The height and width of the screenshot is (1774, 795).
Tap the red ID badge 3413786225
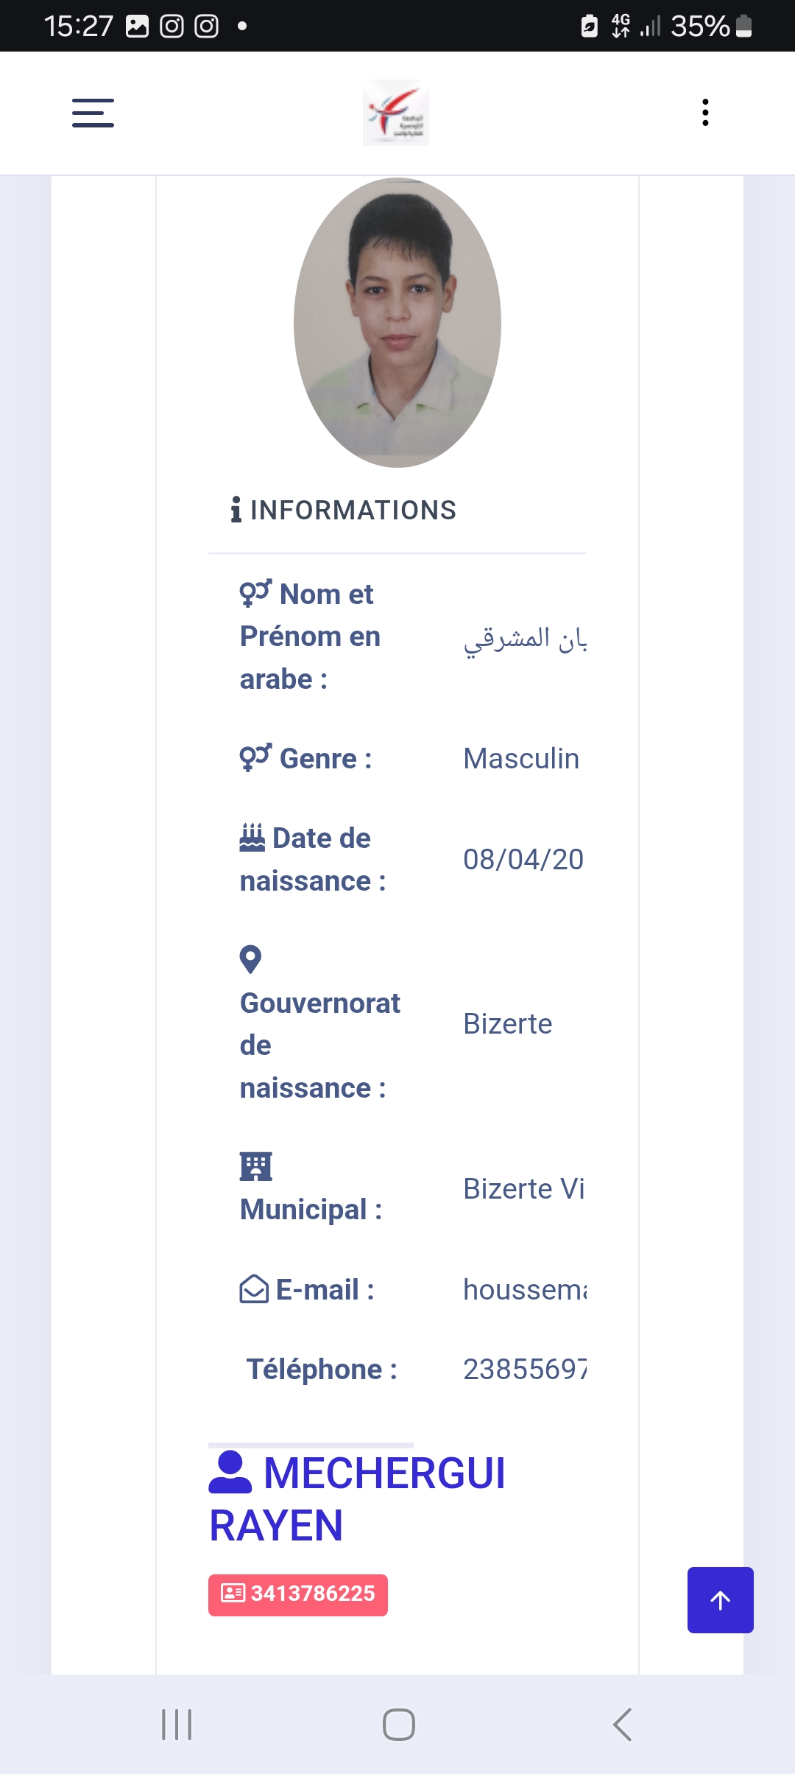298,1594
